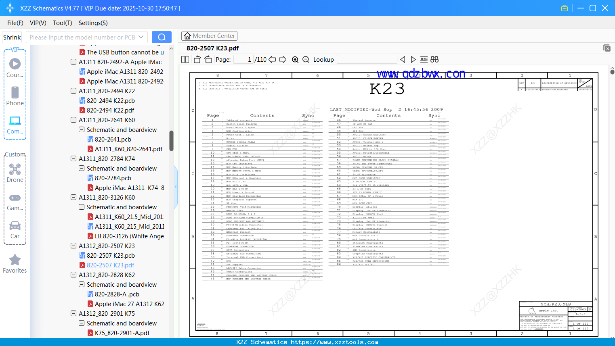Open the Member Center
This screenshot has height=346, width=615.
[x=209, y=36]
